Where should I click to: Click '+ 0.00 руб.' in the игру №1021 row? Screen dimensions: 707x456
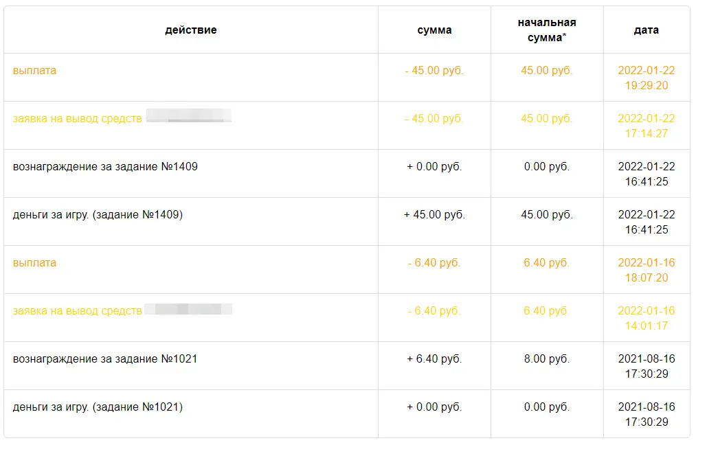click(x=434, y=407)
